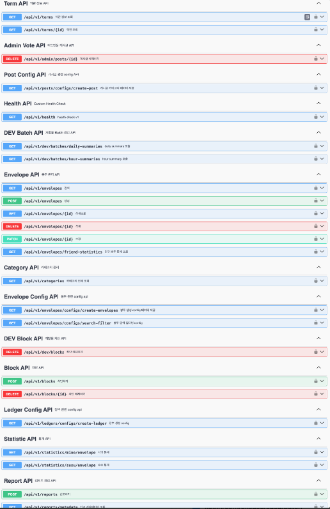The height and width of the screenshot is (509, 330).
Task: Click lock icon on POST /api/v1/envelopes
Action: point(316,201)
